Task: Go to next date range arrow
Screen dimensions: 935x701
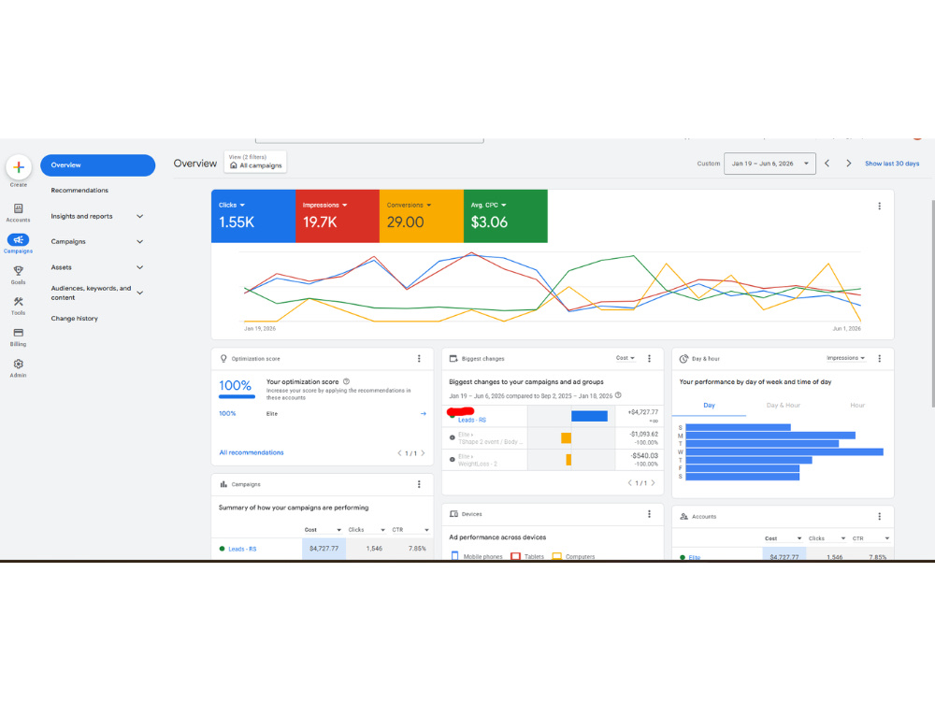Action: (x=849, y=164)
